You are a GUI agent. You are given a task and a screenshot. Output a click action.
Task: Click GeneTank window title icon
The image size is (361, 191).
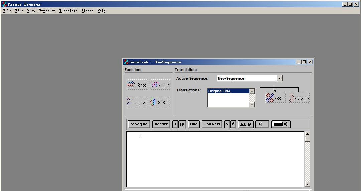126,62
